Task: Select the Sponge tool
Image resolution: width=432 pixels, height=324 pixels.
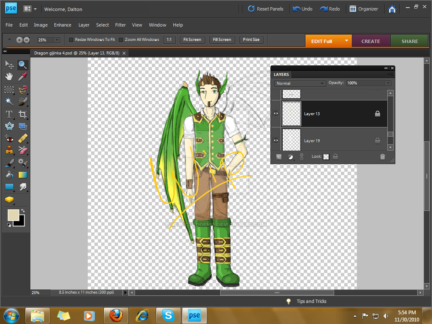Action: [x=9, y=200]
